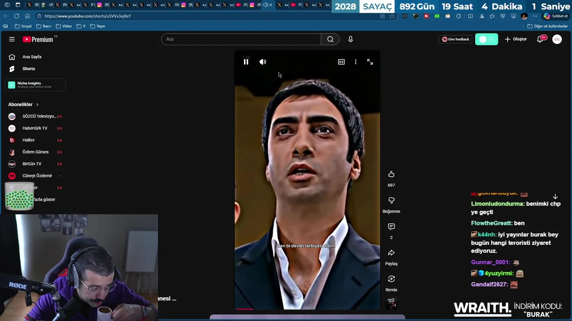572x321 pixels.
Task: Open Özlem Gürses channel
Action: (35, 152)
